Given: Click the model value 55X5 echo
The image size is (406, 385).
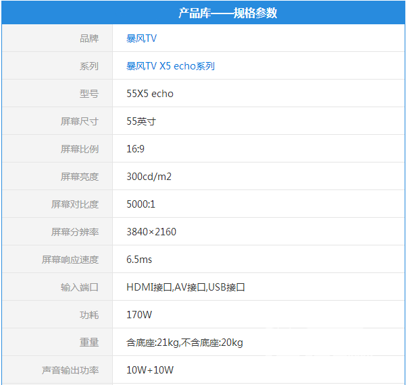Looking at the screenshot, I should click(x=150, y=94).
